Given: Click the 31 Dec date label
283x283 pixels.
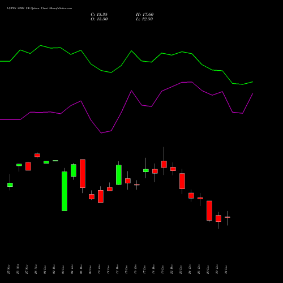Looking at the screenshot, I should click(226, 269).
